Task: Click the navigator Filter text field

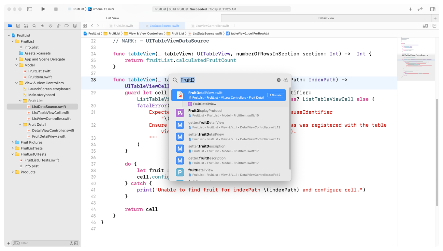Action: coord(42,243)
